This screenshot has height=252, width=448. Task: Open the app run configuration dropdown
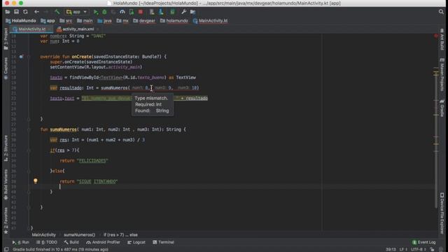[76, 12]
